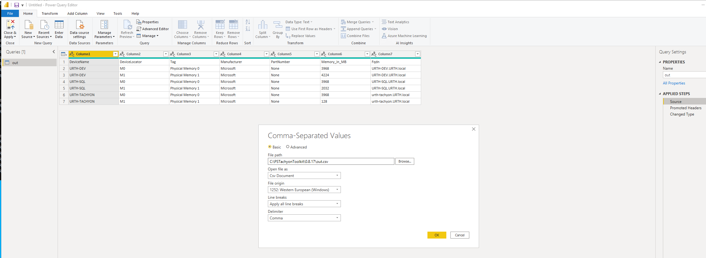Select the 'out' query in Queries pane

30,63
